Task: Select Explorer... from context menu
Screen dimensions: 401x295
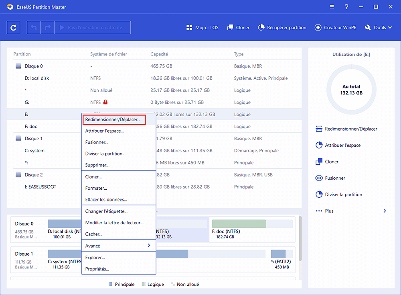Action: [x=119, y=258]
